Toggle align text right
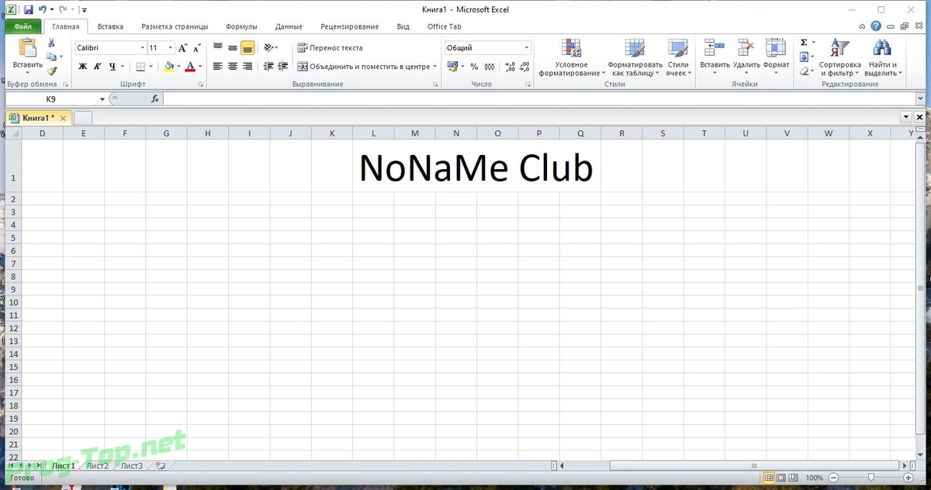 click(x=247, y=67)
